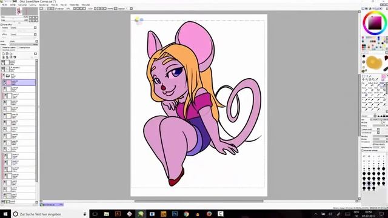Screen dimensions: 388x218
Task: Create a new normal layer
Action: [3, 53]
